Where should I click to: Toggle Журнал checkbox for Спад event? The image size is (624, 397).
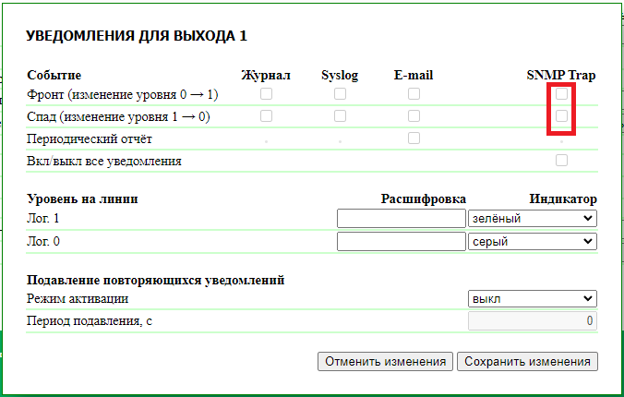point(266,116)
